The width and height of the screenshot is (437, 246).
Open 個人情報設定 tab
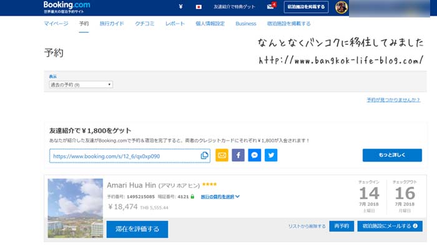(x=210, y=24)
